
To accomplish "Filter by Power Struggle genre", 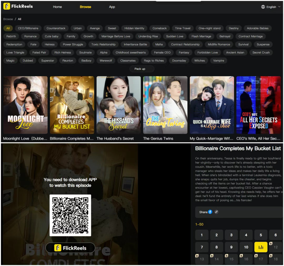I will pos(73,44).
